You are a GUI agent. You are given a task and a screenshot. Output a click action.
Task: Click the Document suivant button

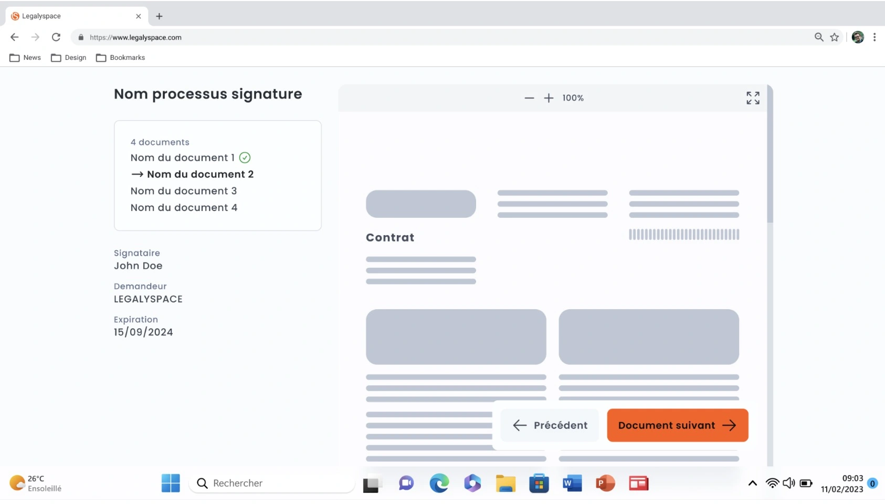pos(677,425)
